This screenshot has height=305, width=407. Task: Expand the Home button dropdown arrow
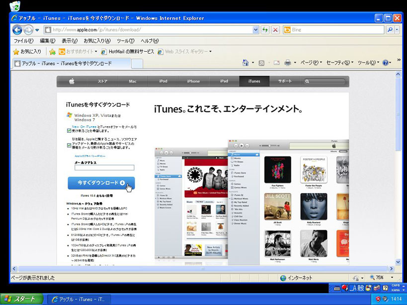[253, 63]
